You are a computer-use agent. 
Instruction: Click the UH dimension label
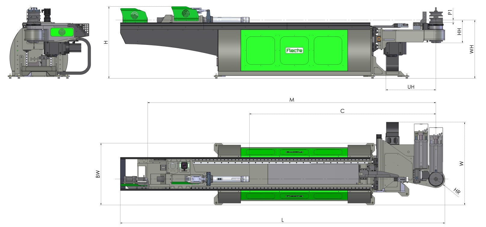[x=411, y=87]
